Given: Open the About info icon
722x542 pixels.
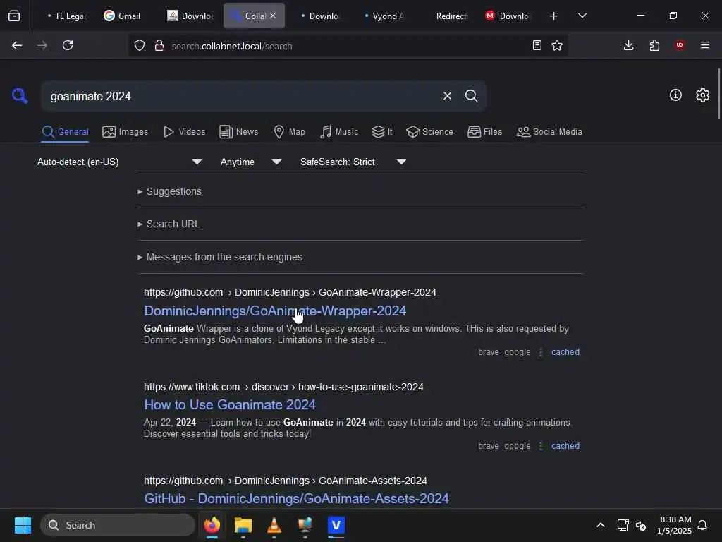Looking at the screenshot, I should (675, 95).
